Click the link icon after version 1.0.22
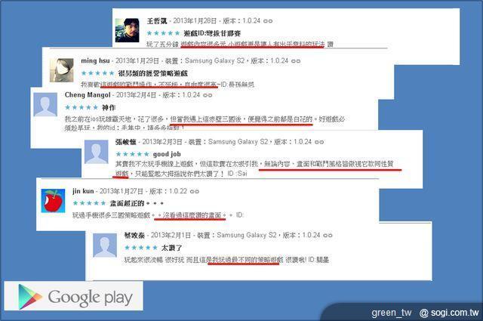The height and width of the screenshot is (321, 483). [195, 192]
